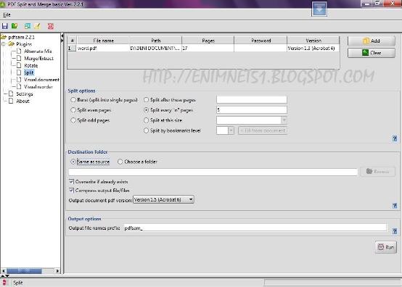The height and width of the screenshot is (287, 402).
Task: Click the help icon in Output options
Action: point(395,231)
